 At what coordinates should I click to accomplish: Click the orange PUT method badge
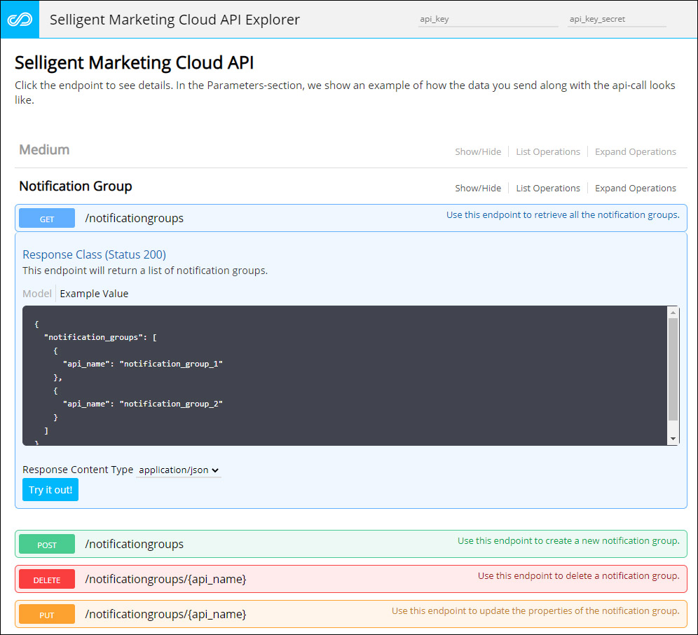(x=46, y=614)
